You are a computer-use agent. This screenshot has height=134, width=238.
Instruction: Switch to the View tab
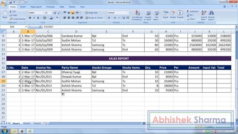pyautogui.click(x=82, y=7)
